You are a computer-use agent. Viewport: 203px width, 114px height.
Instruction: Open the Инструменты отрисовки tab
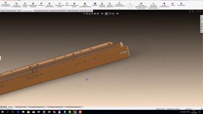pyautogui.click(x=42, y=11)
